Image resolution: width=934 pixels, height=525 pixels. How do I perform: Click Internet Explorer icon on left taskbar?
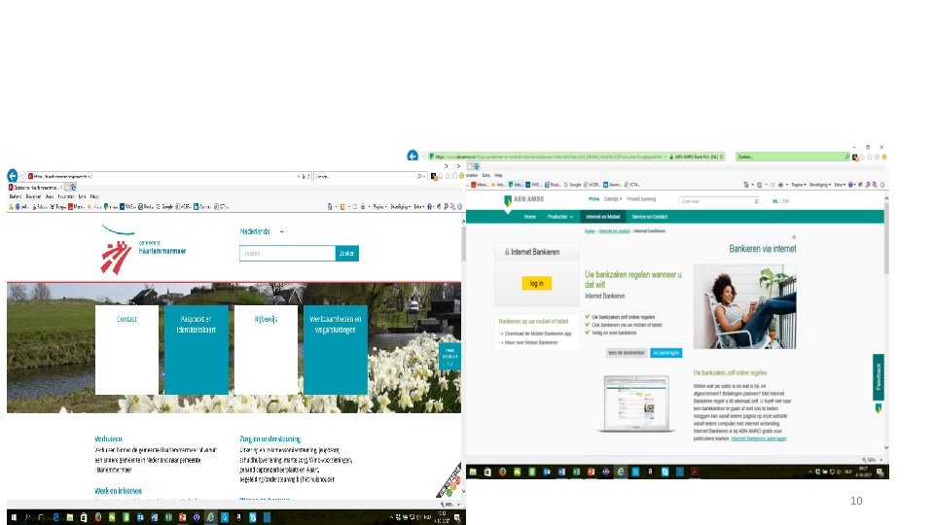pyautogui.click(x=210, y=517)
